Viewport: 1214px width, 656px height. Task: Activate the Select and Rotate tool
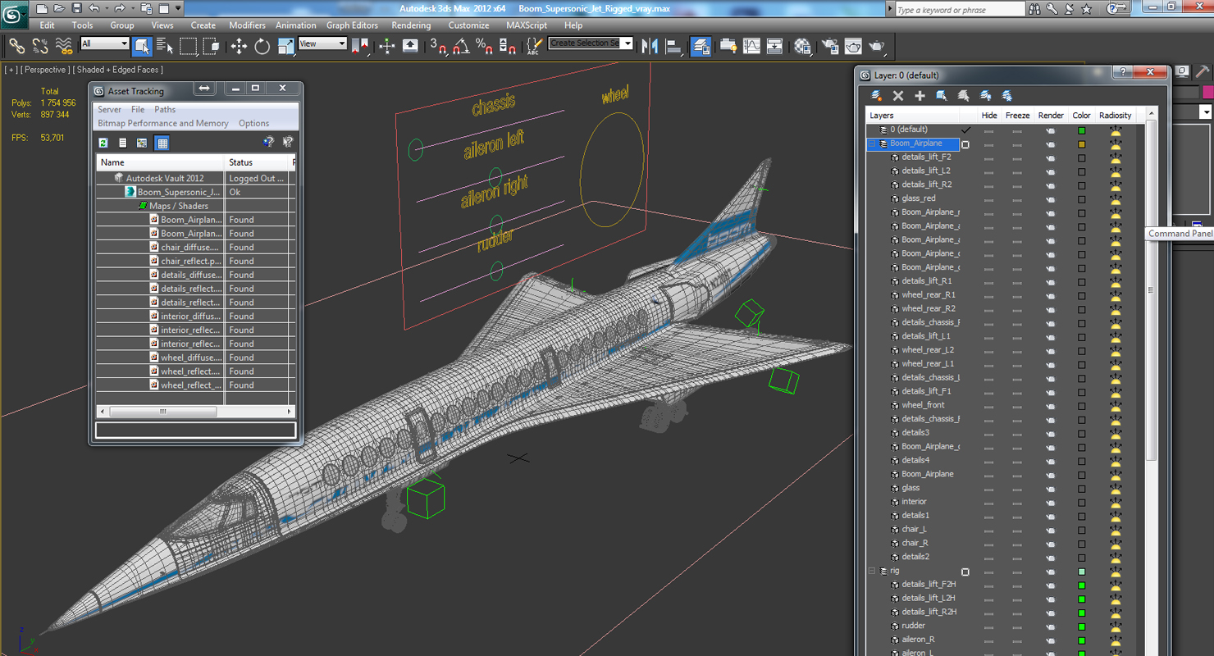tap(262, 46)
